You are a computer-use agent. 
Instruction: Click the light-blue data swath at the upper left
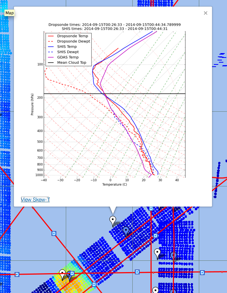click(x=5, y=55)
